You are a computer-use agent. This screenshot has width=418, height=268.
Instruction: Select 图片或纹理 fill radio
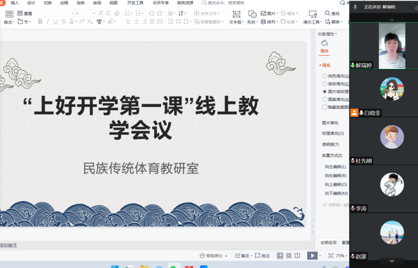point(324,92)
